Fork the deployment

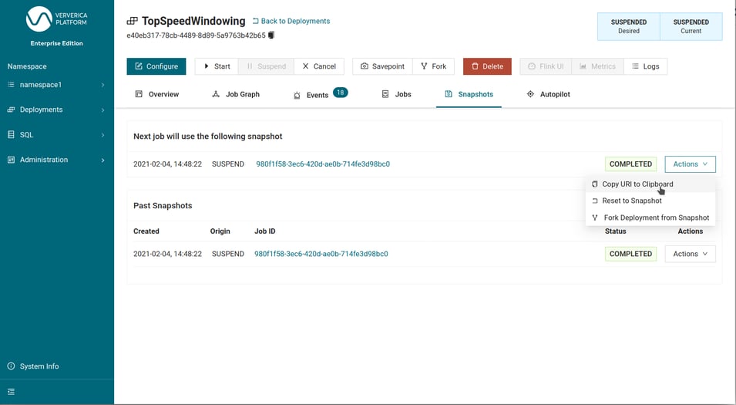(x=433, y=66)
